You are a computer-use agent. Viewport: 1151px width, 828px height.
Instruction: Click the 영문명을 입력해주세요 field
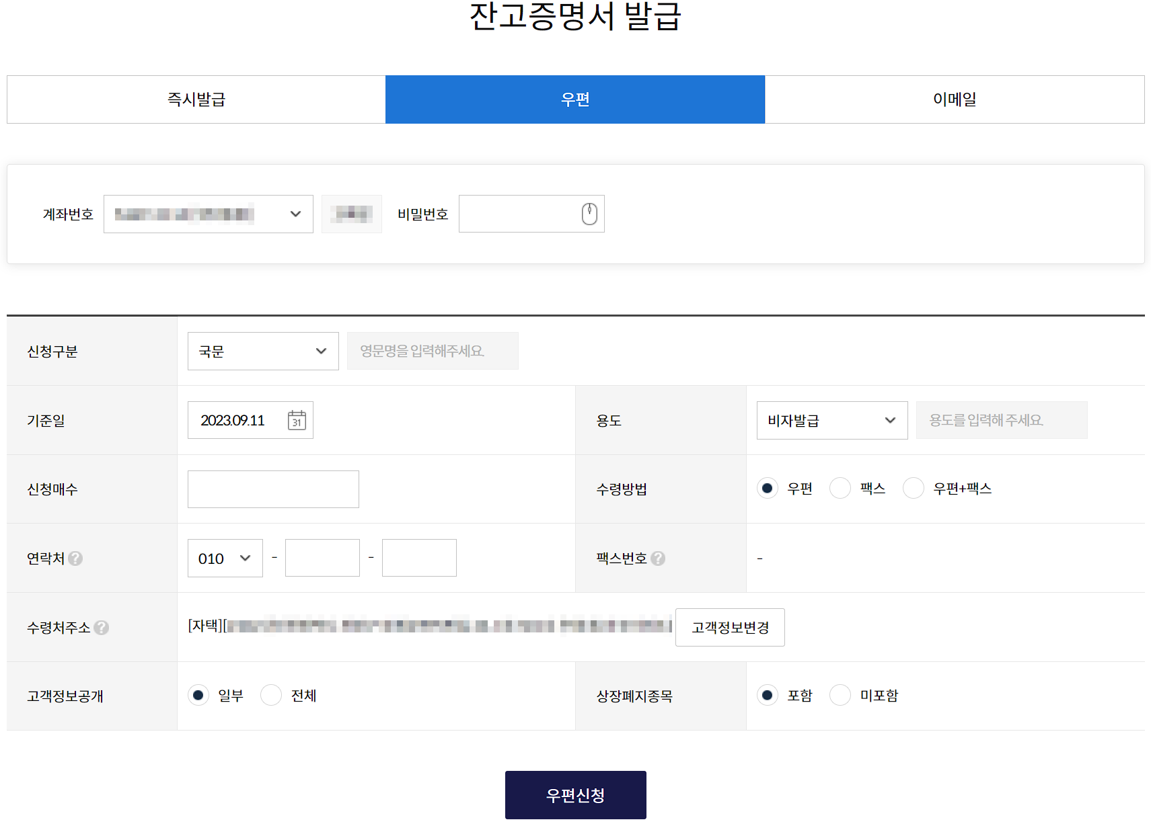432,351
